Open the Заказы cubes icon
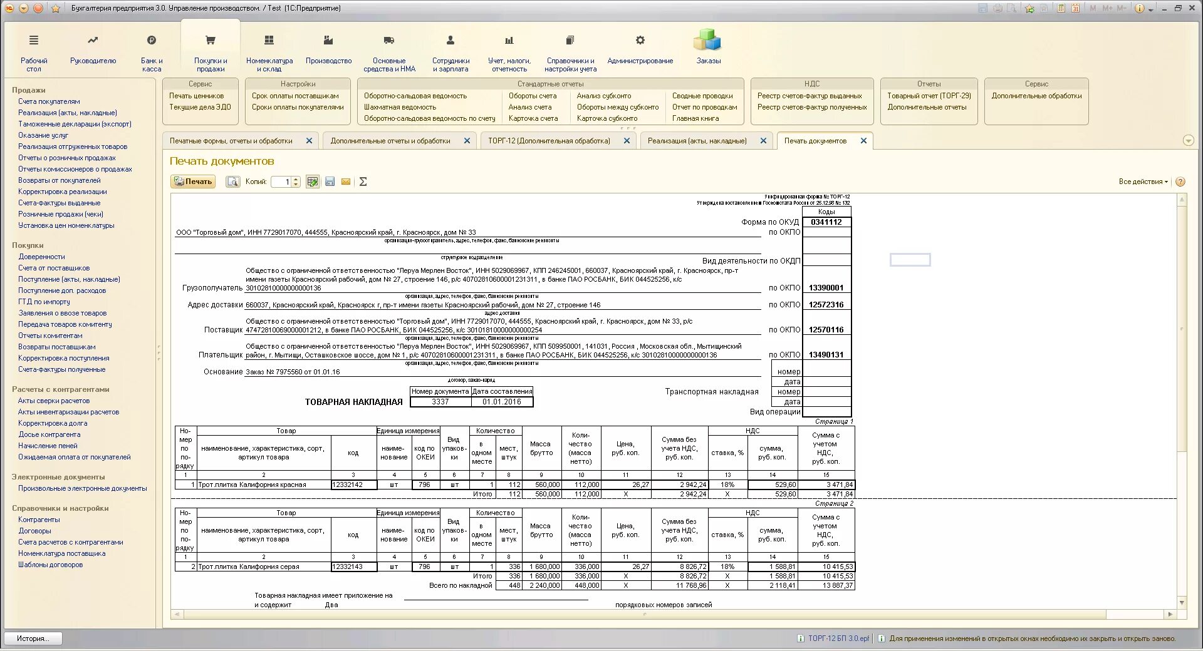 pyautogui.click(x=708, y=40)
